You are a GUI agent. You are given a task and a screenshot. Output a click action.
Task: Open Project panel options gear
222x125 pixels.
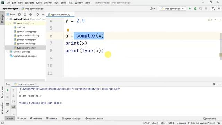click(x=37, y=14)
